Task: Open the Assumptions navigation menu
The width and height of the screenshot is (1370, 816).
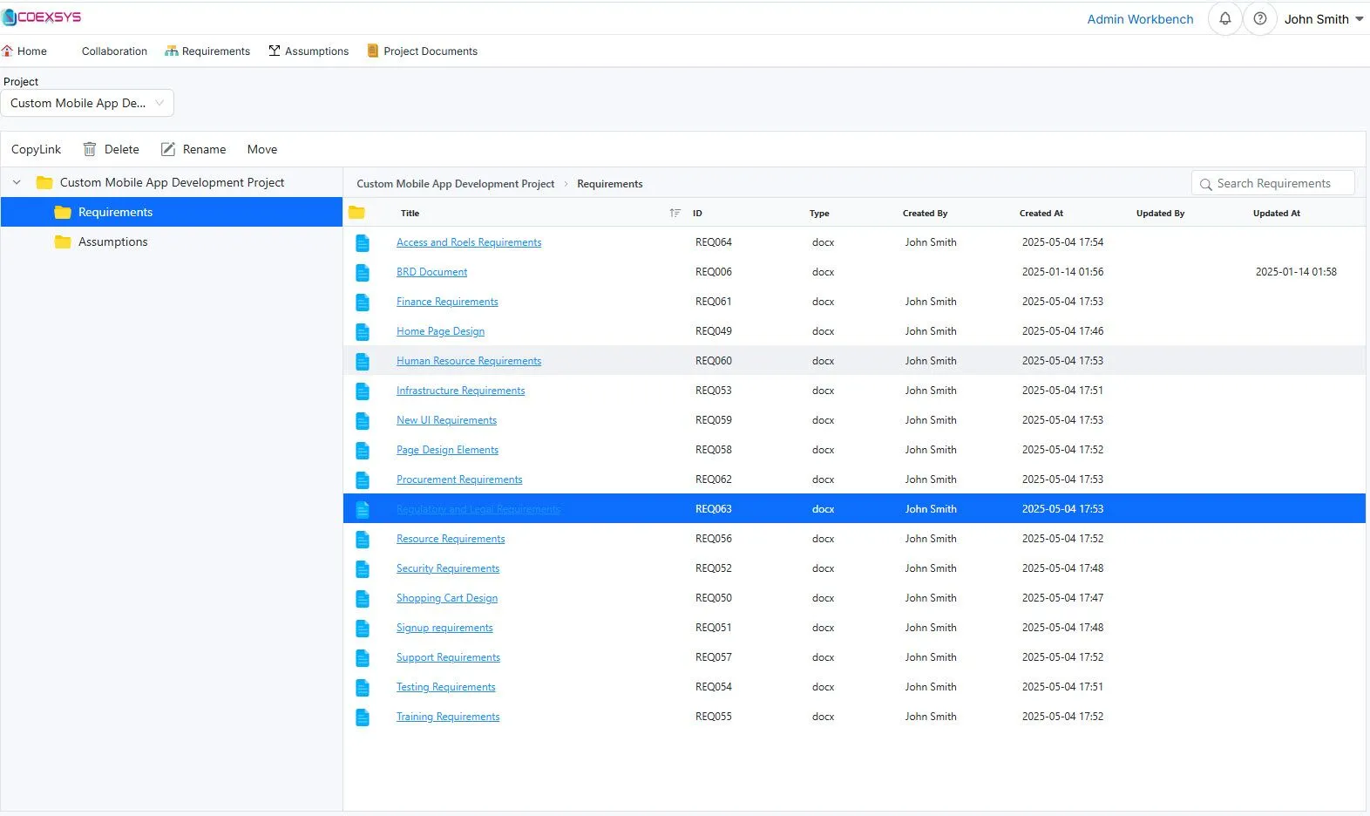Action: click(x=309, y=51)
